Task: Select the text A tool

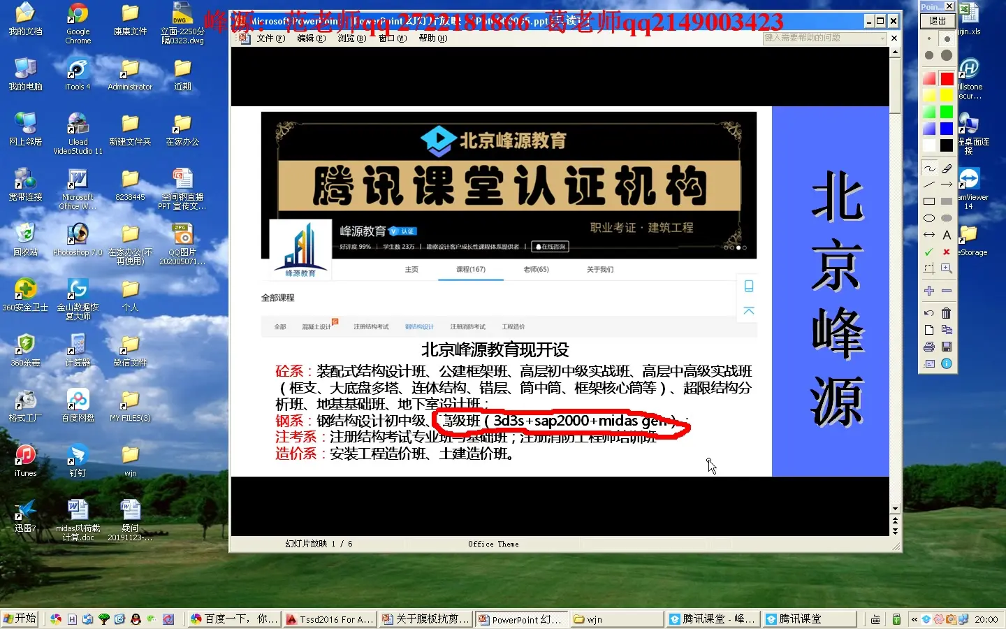Action: [947, 235]
